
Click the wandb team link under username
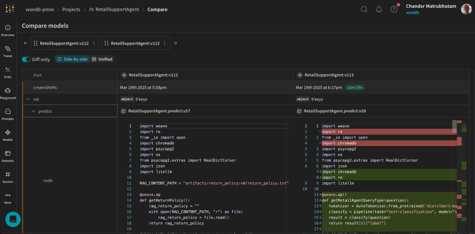pos(412,12)
